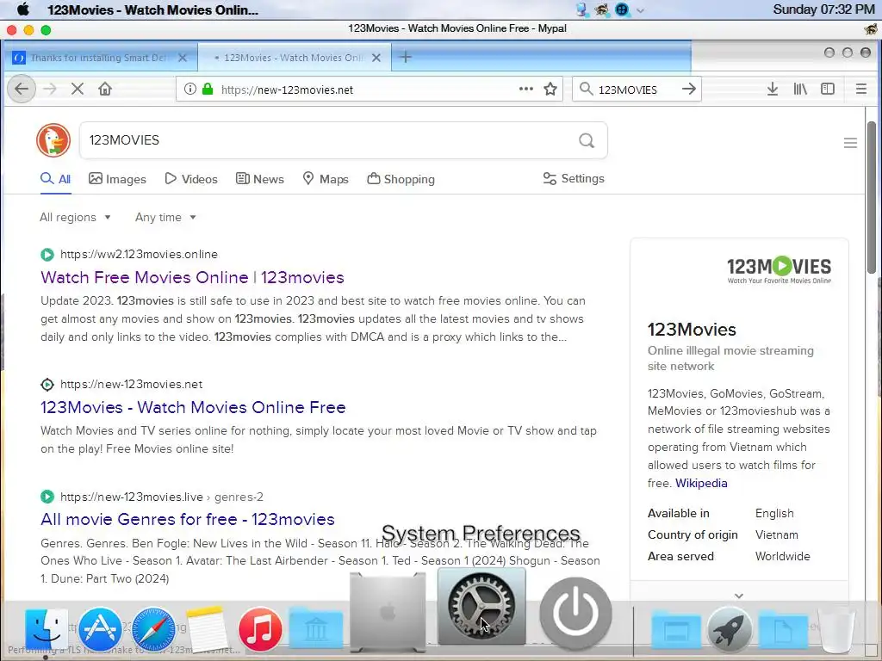Open page actions three-dots menu
The width and height of the screenshot is (882, 661).
click(526, 89)
